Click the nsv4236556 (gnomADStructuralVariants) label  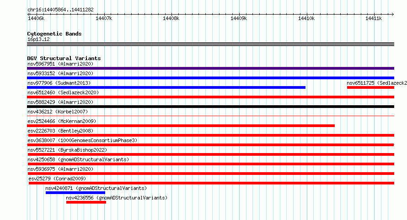tap(117, 198)
